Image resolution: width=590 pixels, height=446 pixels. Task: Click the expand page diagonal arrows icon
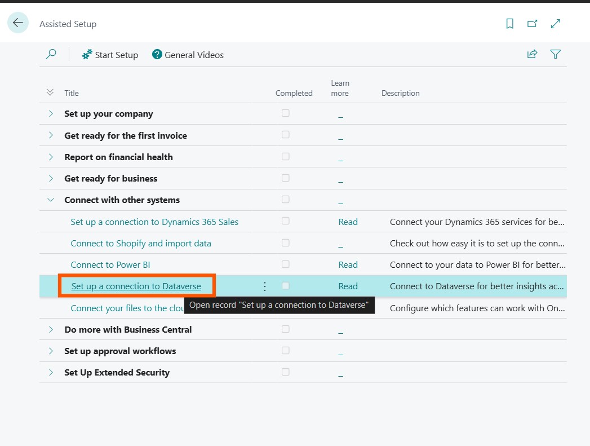(x=556, y=24)
